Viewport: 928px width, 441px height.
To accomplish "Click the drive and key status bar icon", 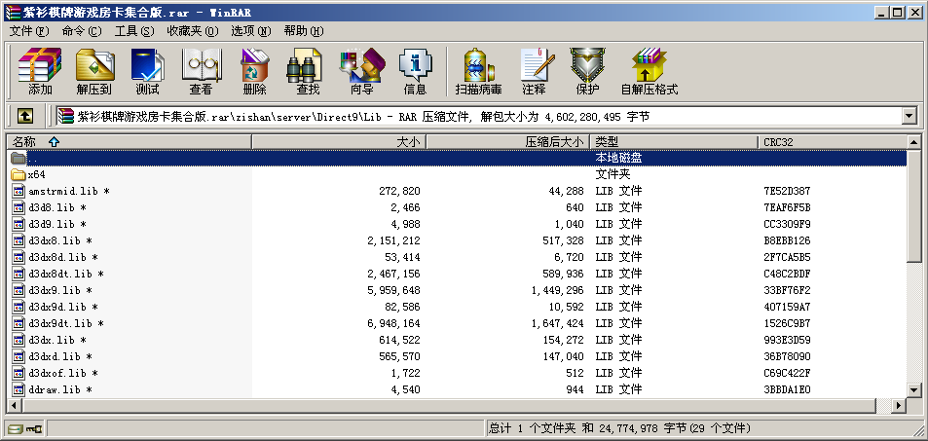I will pos(25,428).
